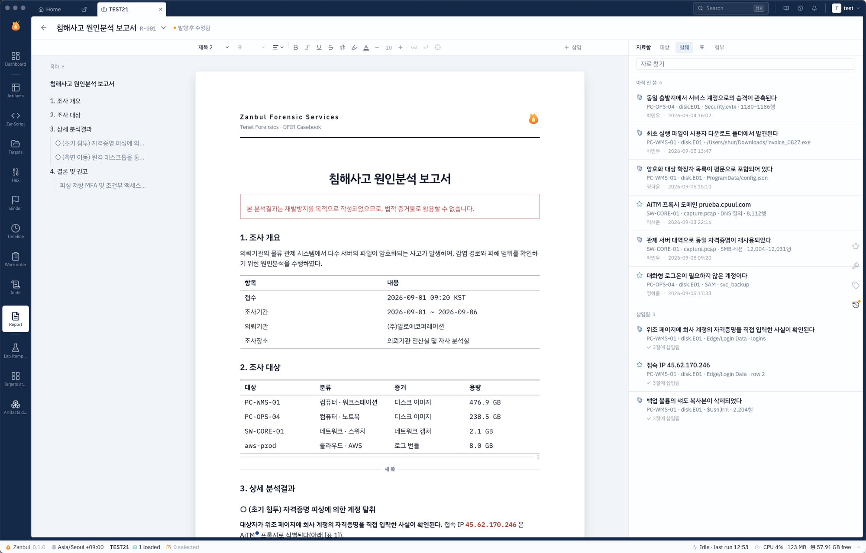Go back using the left arrow

click(44, 28)
